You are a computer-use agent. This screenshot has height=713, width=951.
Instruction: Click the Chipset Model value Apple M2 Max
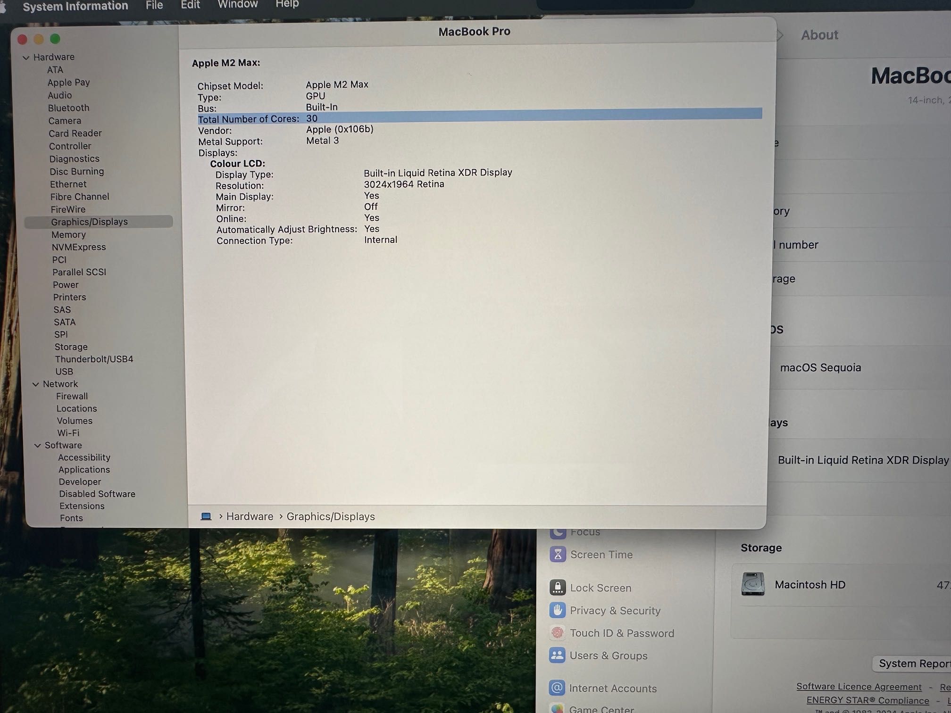[337, 85]
